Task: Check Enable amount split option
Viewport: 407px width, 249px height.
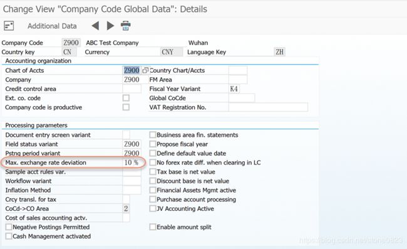Action: tap(153, 227)
